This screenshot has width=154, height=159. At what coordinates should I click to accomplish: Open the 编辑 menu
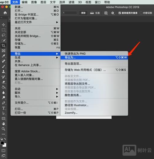[25, 2]
